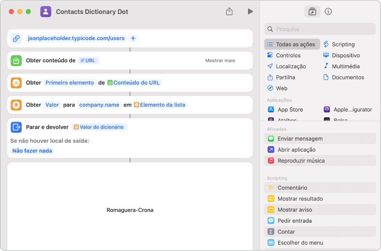The height and width of the screenshot is (251, 381).
Task: Maximize the window with the green button
Action: (x=28, y=11)
